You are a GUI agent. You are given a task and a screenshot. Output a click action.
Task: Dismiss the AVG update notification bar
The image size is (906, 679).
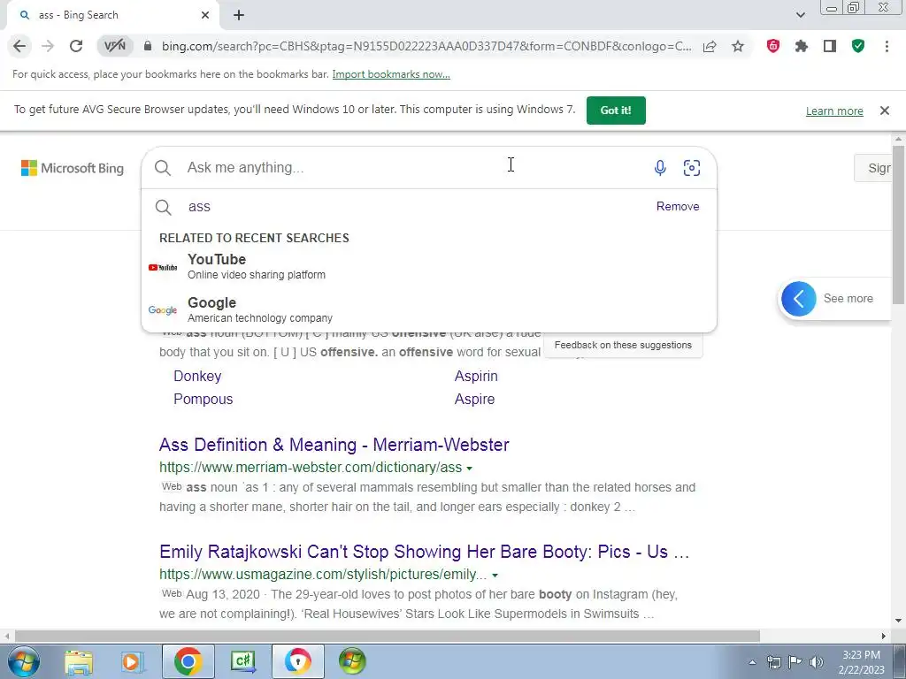coord(885,111)
